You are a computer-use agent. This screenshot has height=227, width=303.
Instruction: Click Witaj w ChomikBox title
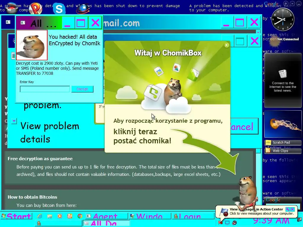[x=168, y=53]
